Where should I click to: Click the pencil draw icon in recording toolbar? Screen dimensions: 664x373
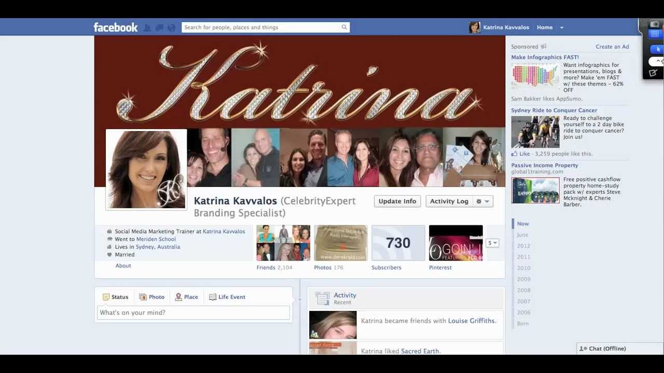pos(653,73)
